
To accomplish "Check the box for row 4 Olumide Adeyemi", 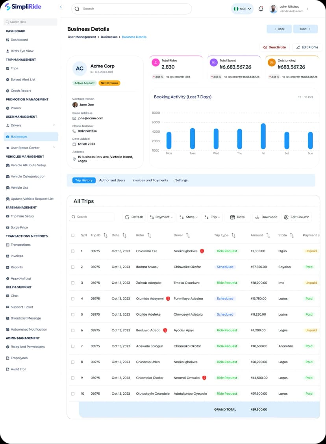I will click(73, 299).
